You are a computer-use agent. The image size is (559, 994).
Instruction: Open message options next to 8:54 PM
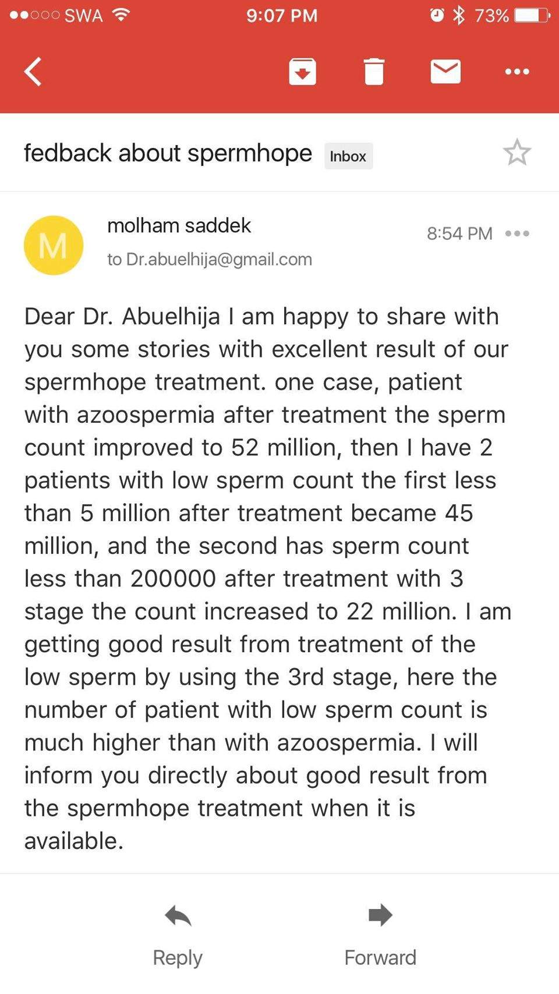coord(517,234)
